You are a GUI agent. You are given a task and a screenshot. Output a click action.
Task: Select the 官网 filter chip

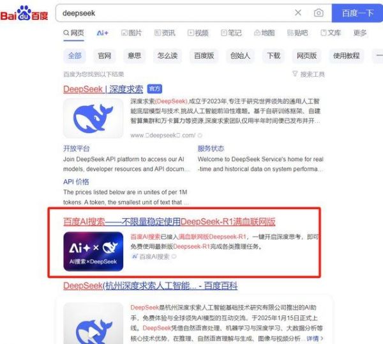104,56
